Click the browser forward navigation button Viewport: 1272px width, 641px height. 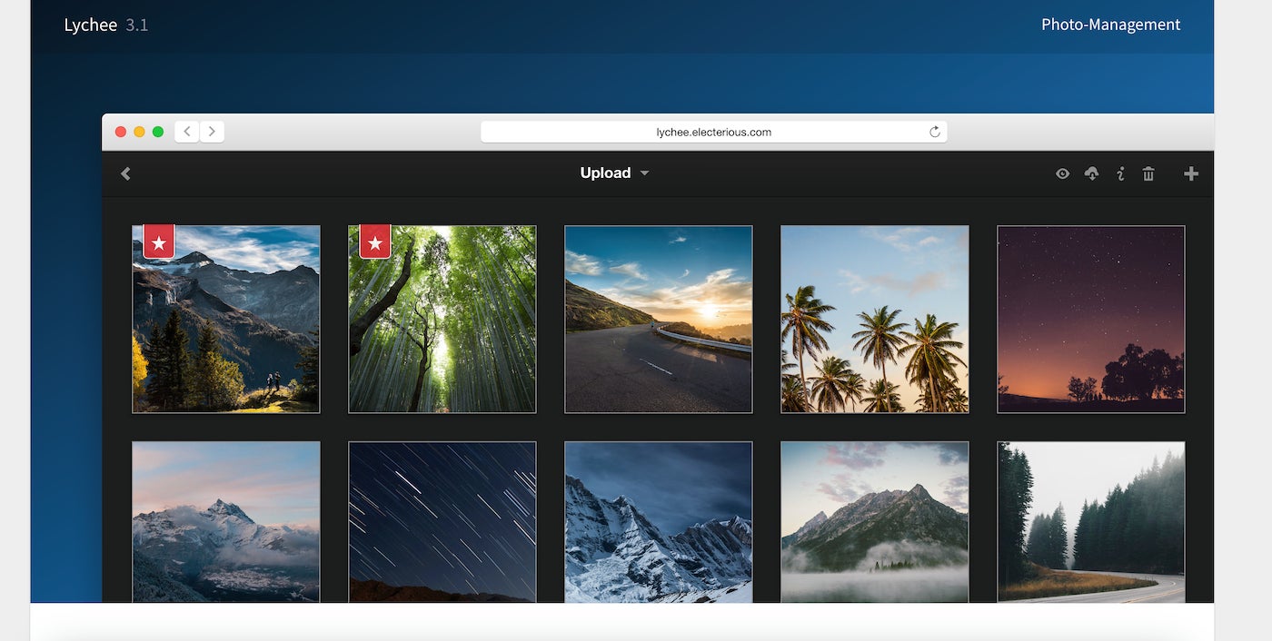pos(212,132)
